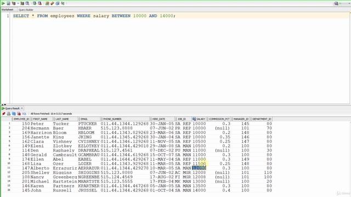The width and height of the screenshot is (351, 197).
Task: Click the DEPARTMENT_ID column header
Action: 262,119
